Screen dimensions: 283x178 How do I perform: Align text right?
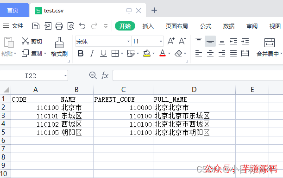222,54
